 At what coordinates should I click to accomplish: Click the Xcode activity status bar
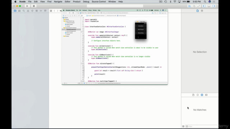click(115, 6)
